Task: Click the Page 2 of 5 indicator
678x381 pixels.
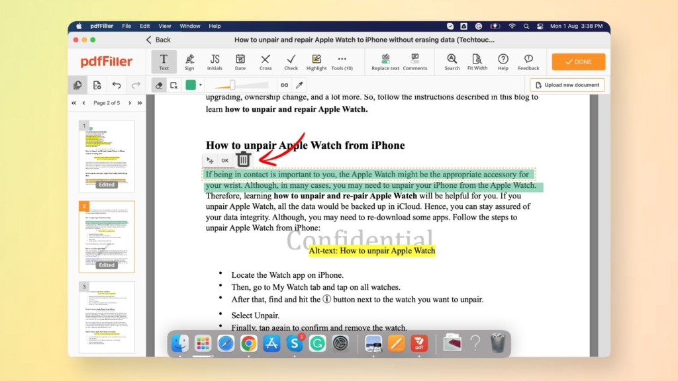Action: pyautogui.click(x=107, y=103)
